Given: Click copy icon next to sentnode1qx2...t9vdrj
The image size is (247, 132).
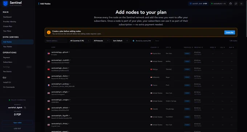Looking at the screenshot, I should [x=69, y=124].
